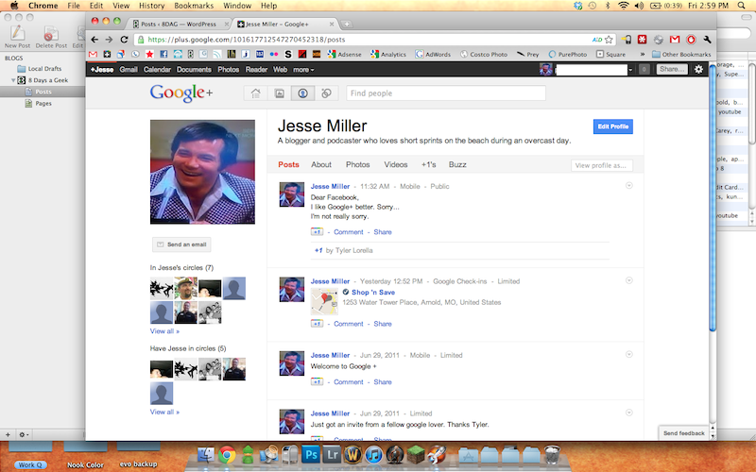Click the Send an email button

click(x=181, y=244)
